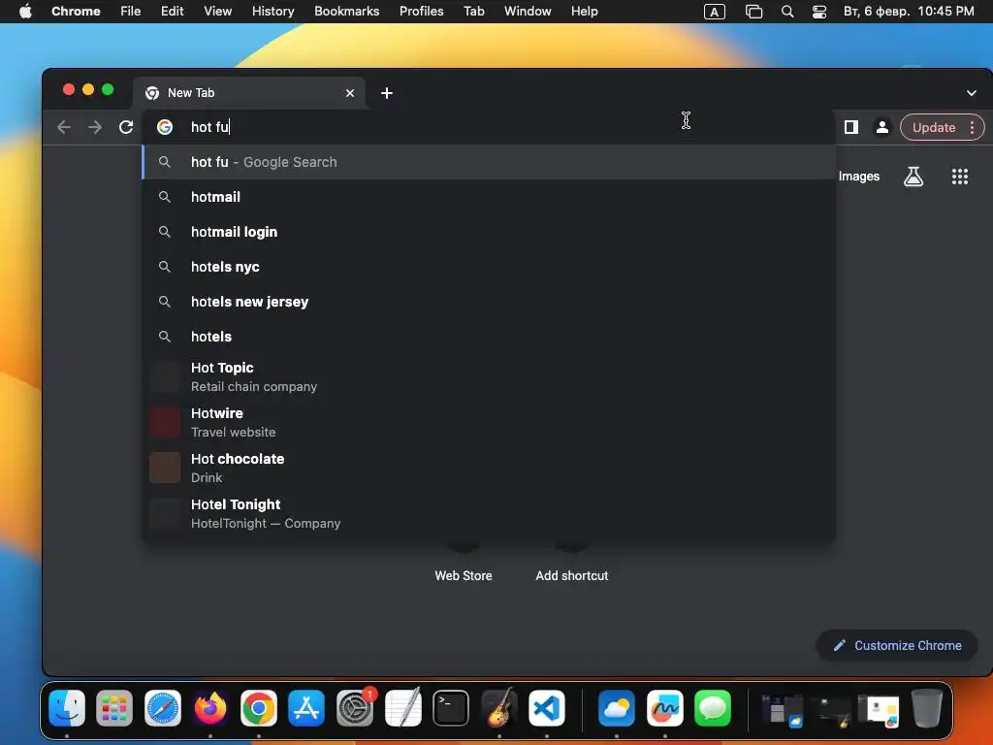The height and width of the screenshot is (745, 993).
Task: Open TextEdit from the Dock
Action: tap(402, 707)
